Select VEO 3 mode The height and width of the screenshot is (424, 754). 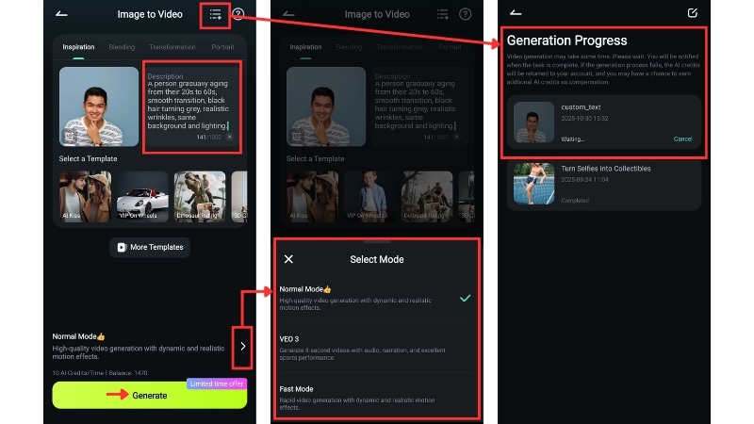[x=376, y=348]
